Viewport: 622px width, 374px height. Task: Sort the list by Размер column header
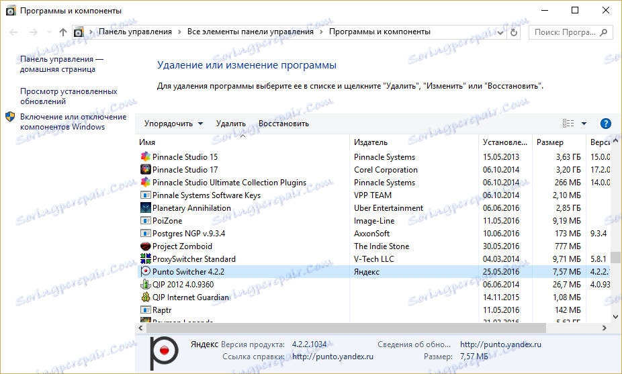pyautogui.click(x=559, y=142)
